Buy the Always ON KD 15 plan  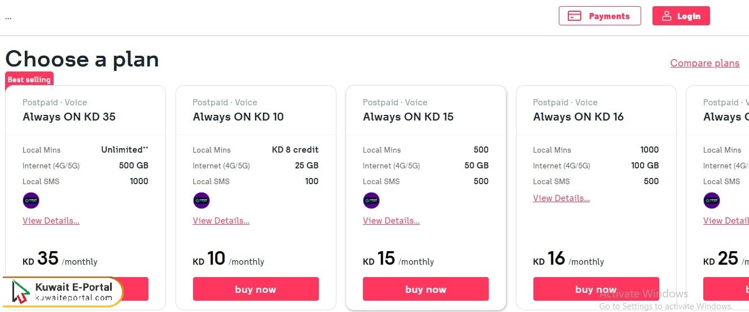426,289
